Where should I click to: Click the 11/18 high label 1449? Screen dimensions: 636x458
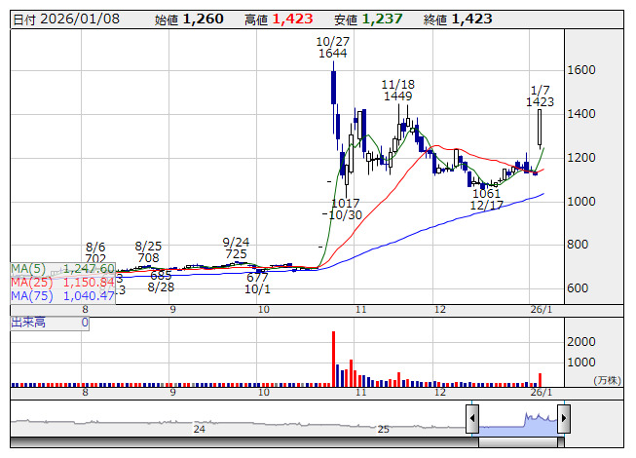pyautogui.click(x=397, y=96)
